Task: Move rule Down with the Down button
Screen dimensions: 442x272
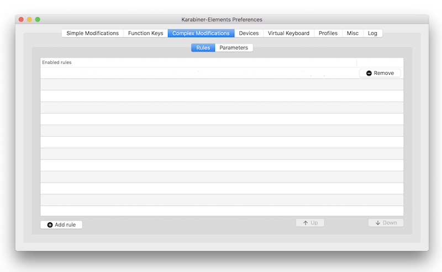Action: point(386,223)
